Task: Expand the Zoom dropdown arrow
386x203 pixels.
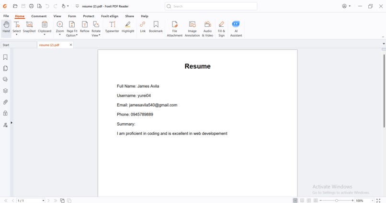Action: pos(60,34)
